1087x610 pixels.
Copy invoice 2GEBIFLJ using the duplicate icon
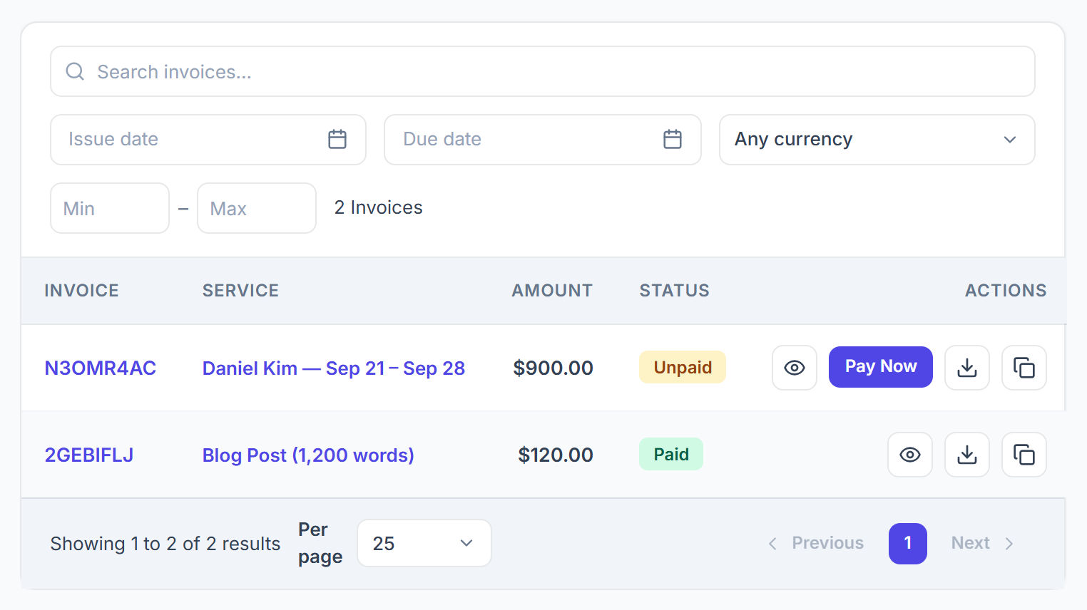coord(1024,455)
